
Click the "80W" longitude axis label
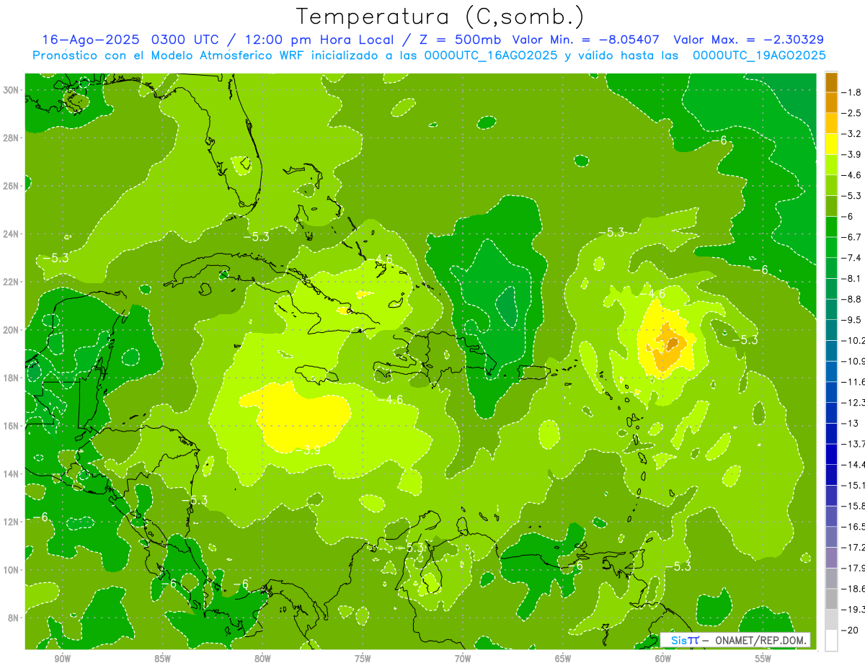pos(262,659)
